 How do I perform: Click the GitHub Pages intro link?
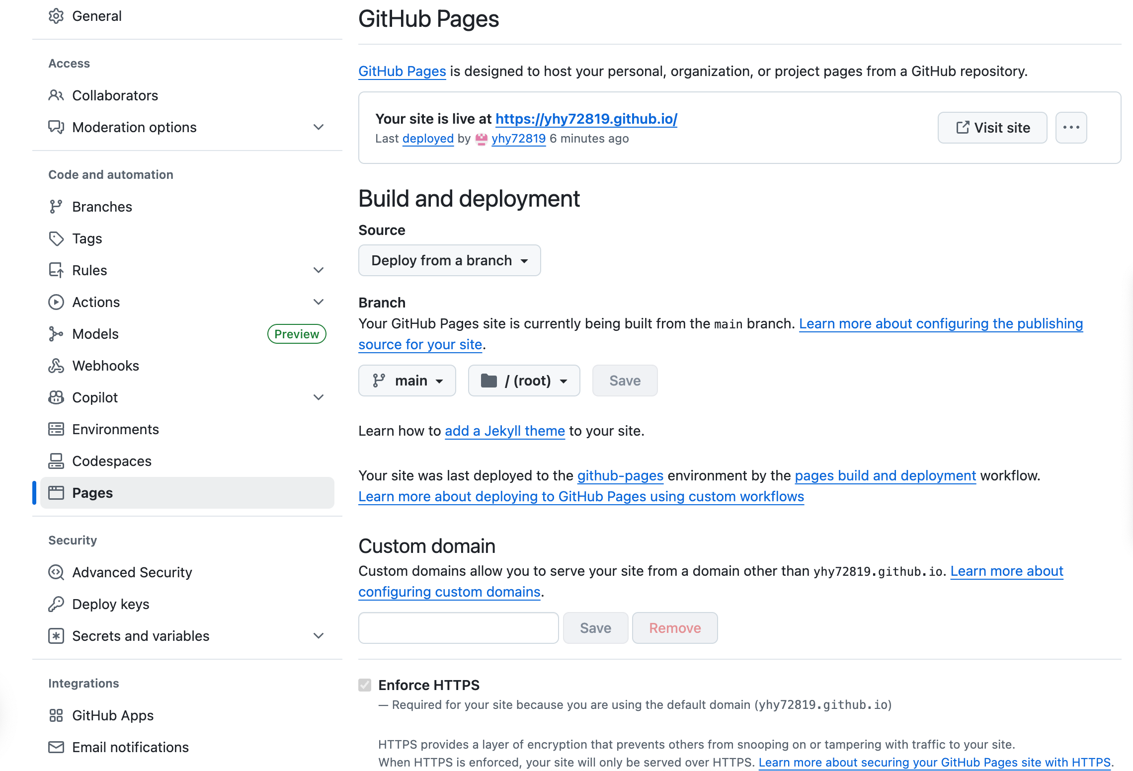coord(402,71)
